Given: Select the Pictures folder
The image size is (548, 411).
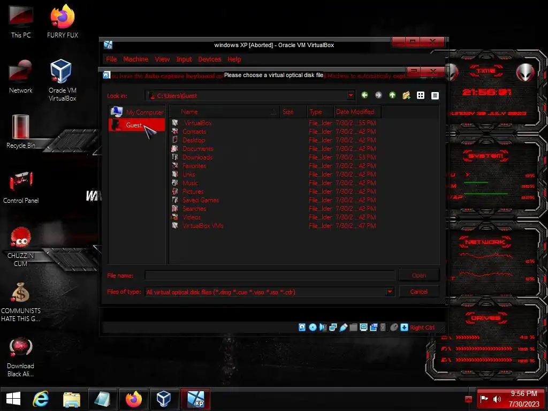Looking at the screenshot, I should click(193, 192).
